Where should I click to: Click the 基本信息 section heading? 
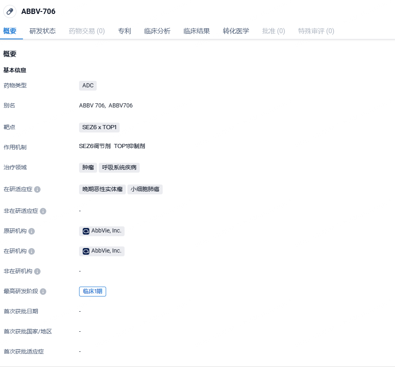15,70
